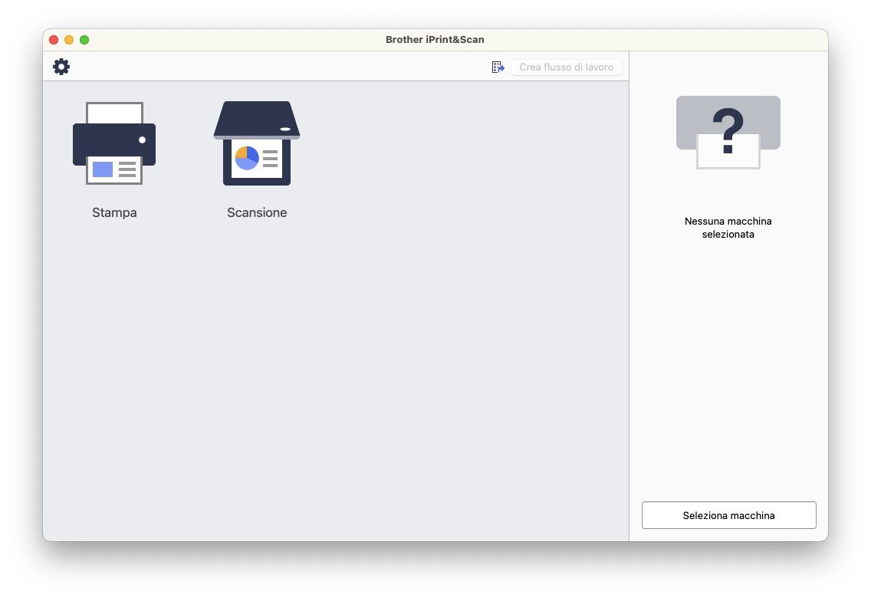Select the Scansione text label
Viewport: 871px width, 598px height.
pos(257,213)
